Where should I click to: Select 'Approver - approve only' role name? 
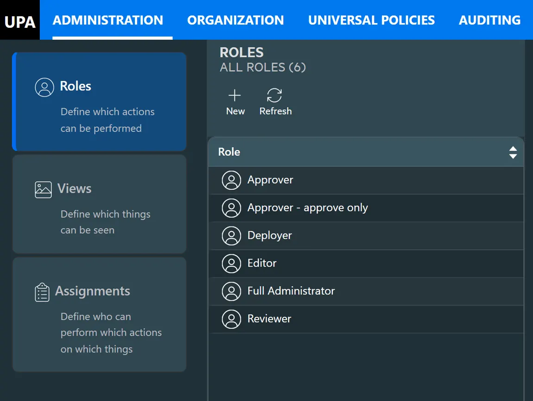tap(308, 208)
